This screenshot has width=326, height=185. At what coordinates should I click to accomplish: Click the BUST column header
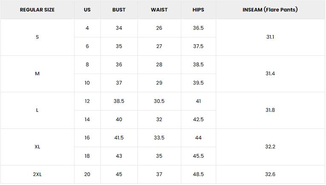[x=119, y=10]
